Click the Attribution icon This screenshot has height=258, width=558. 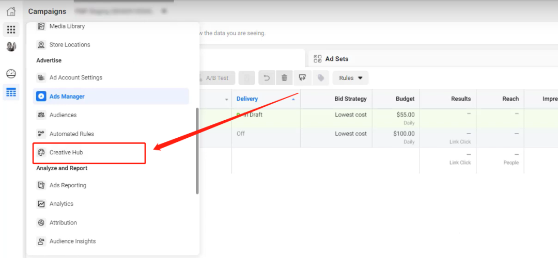(x=41, y=223)
